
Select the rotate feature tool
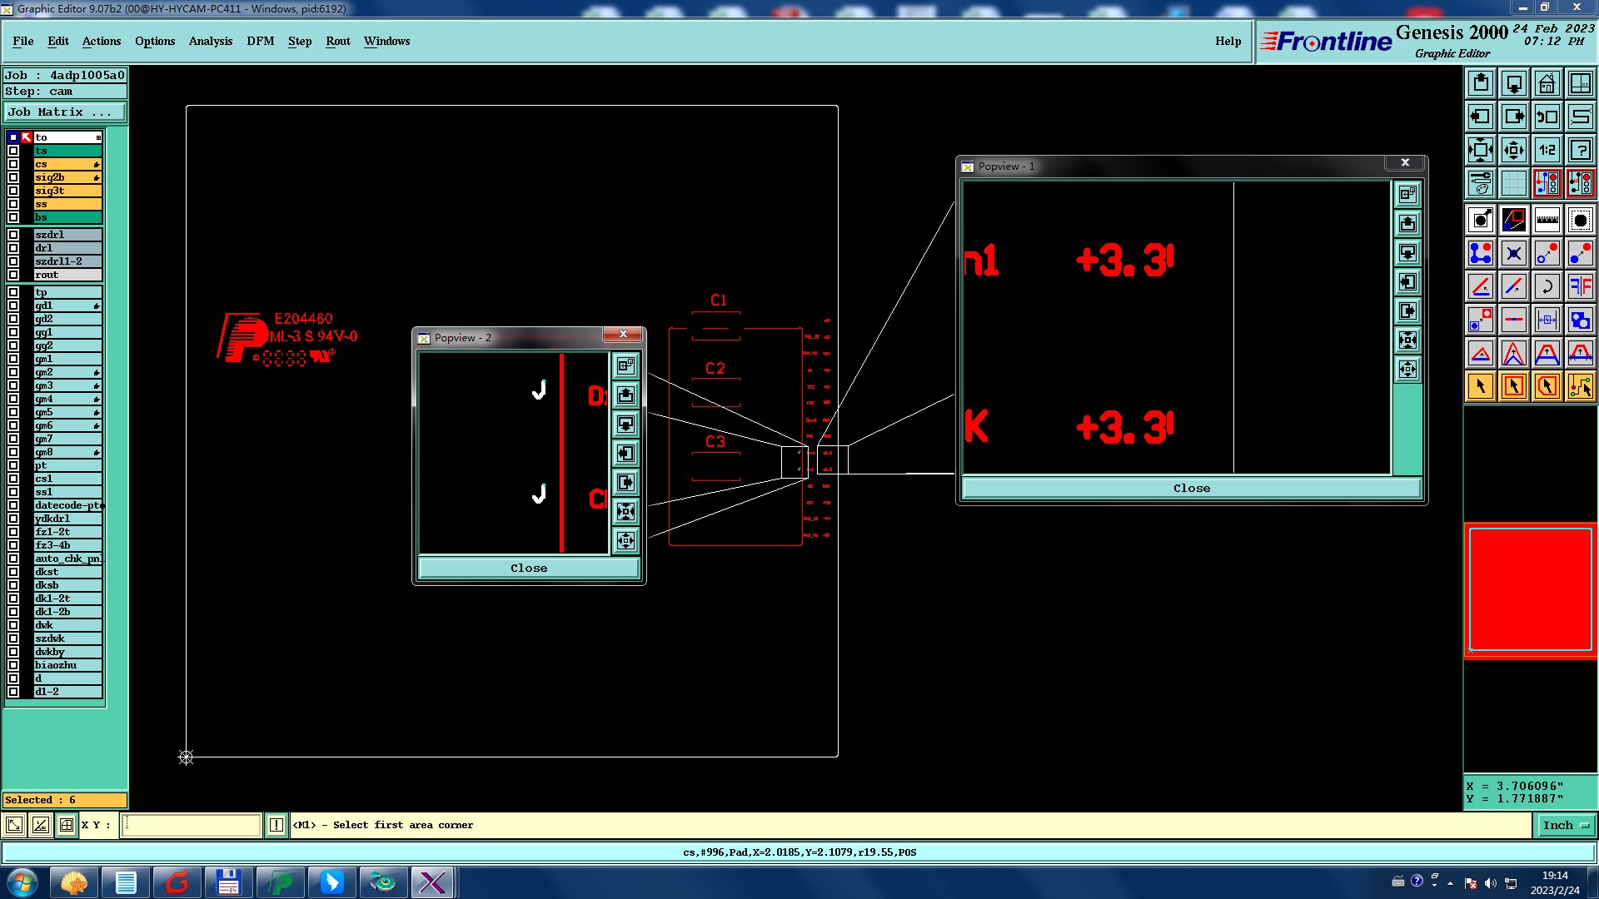[x=1547, y=286]
